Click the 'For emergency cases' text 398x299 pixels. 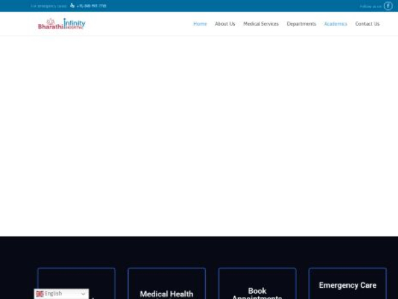(x=48, y=6)
